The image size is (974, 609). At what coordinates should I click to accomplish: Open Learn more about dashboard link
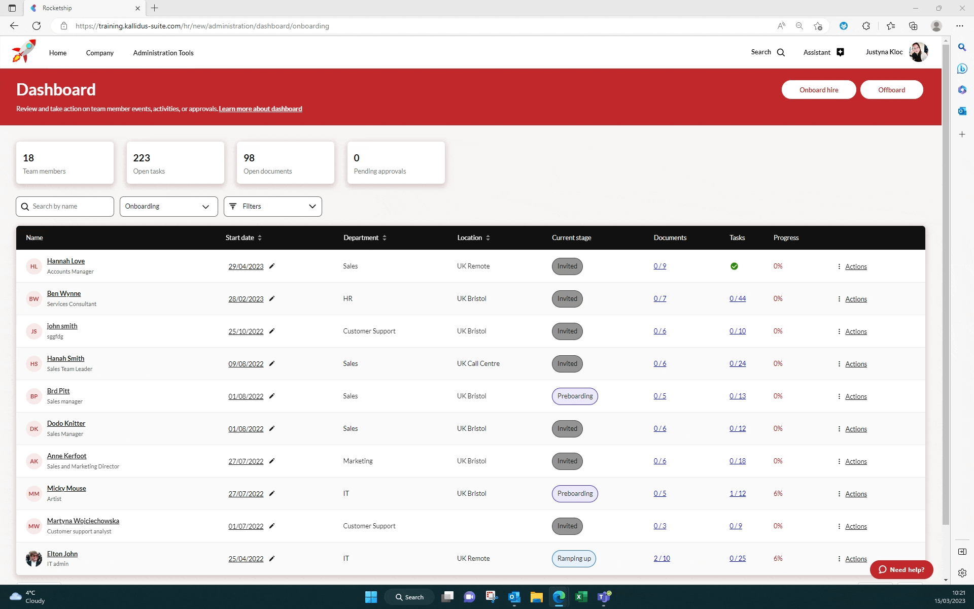click(260, 109)
